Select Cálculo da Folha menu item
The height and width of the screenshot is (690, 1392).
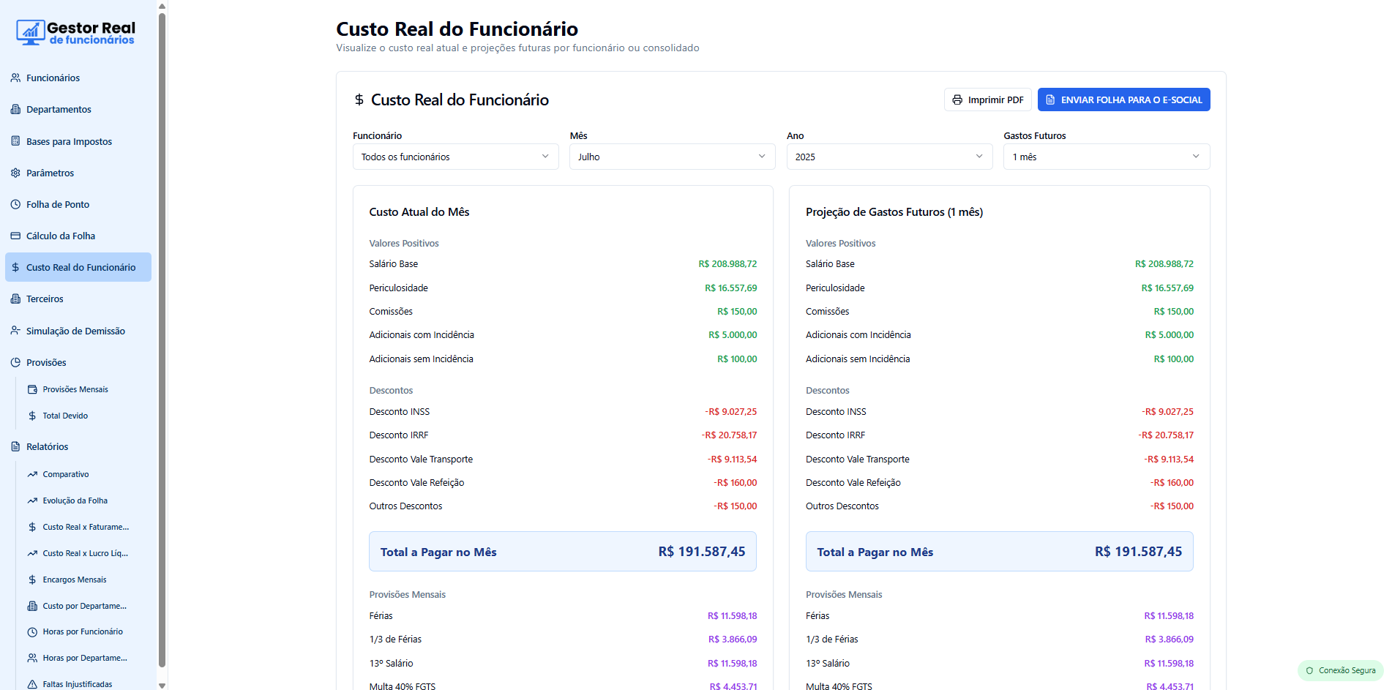78,236
